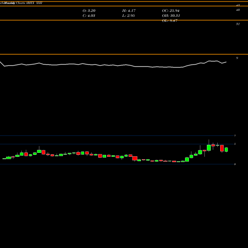Click the '7' price level label
This screenshot has height=248, width=248.
tap(235, 136)
